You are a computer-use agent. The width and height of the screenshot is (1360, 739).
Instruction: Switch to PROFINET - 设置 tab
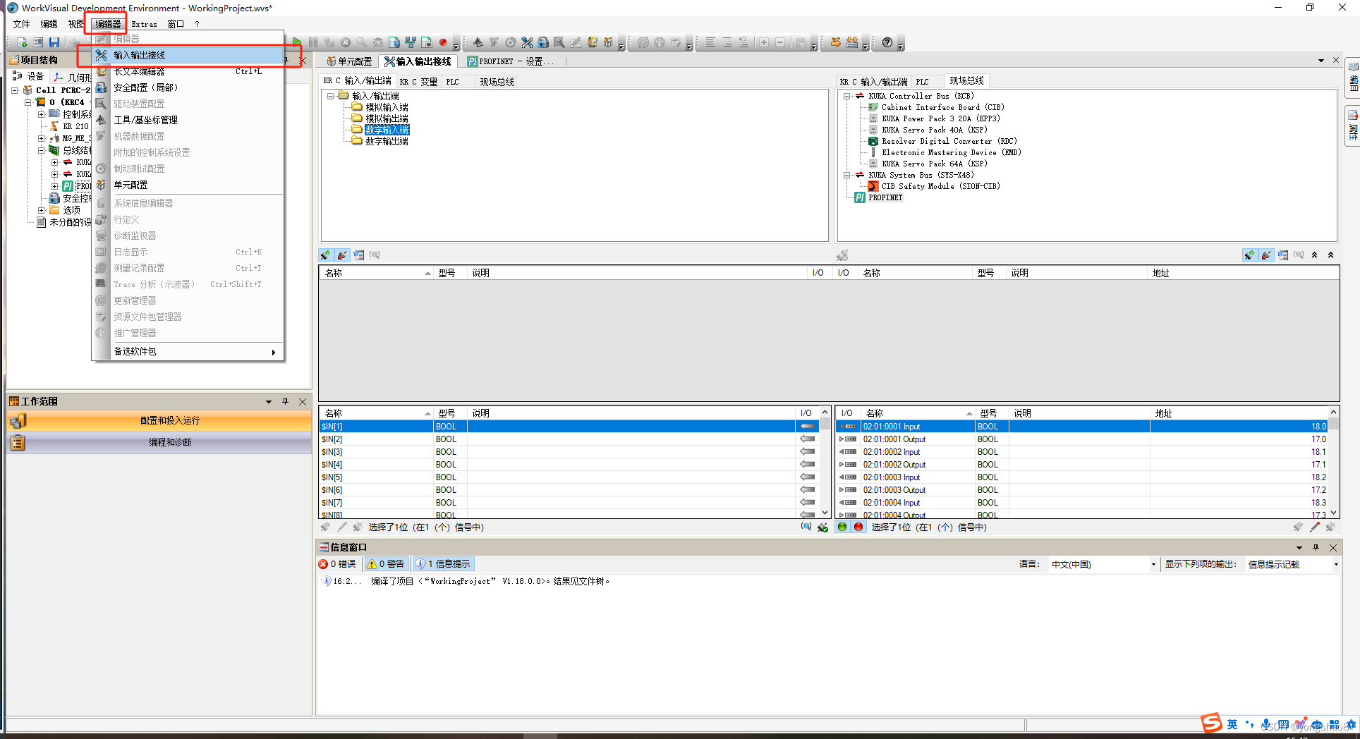(511, 61)
